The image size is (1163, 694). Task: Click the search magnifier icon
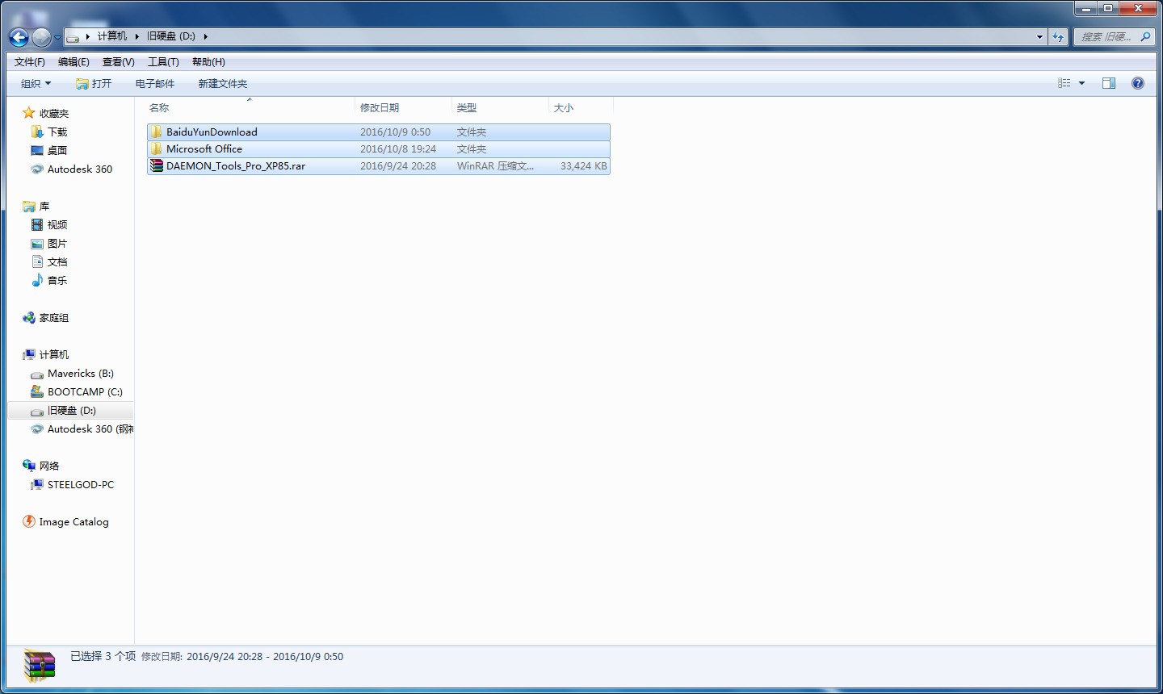click(1145, 36)
